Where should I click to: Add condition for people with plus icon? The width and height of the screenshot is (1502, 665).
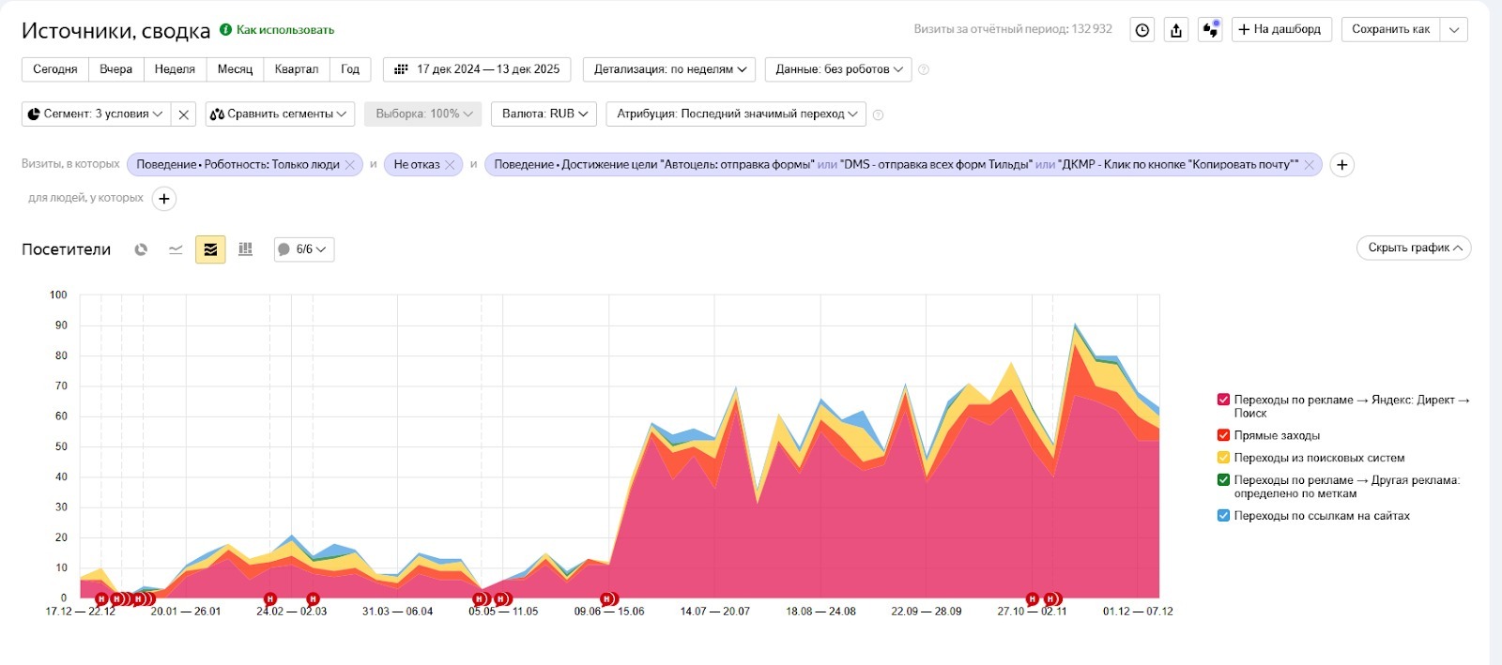pyautogui.click(x=164, y=199)
